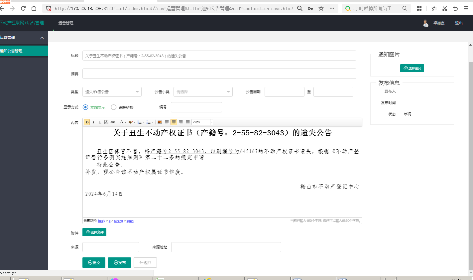This screenshot has height=280, width=473.
Task: Click the browser forward arrow
Action: click(x=12, y=8)
